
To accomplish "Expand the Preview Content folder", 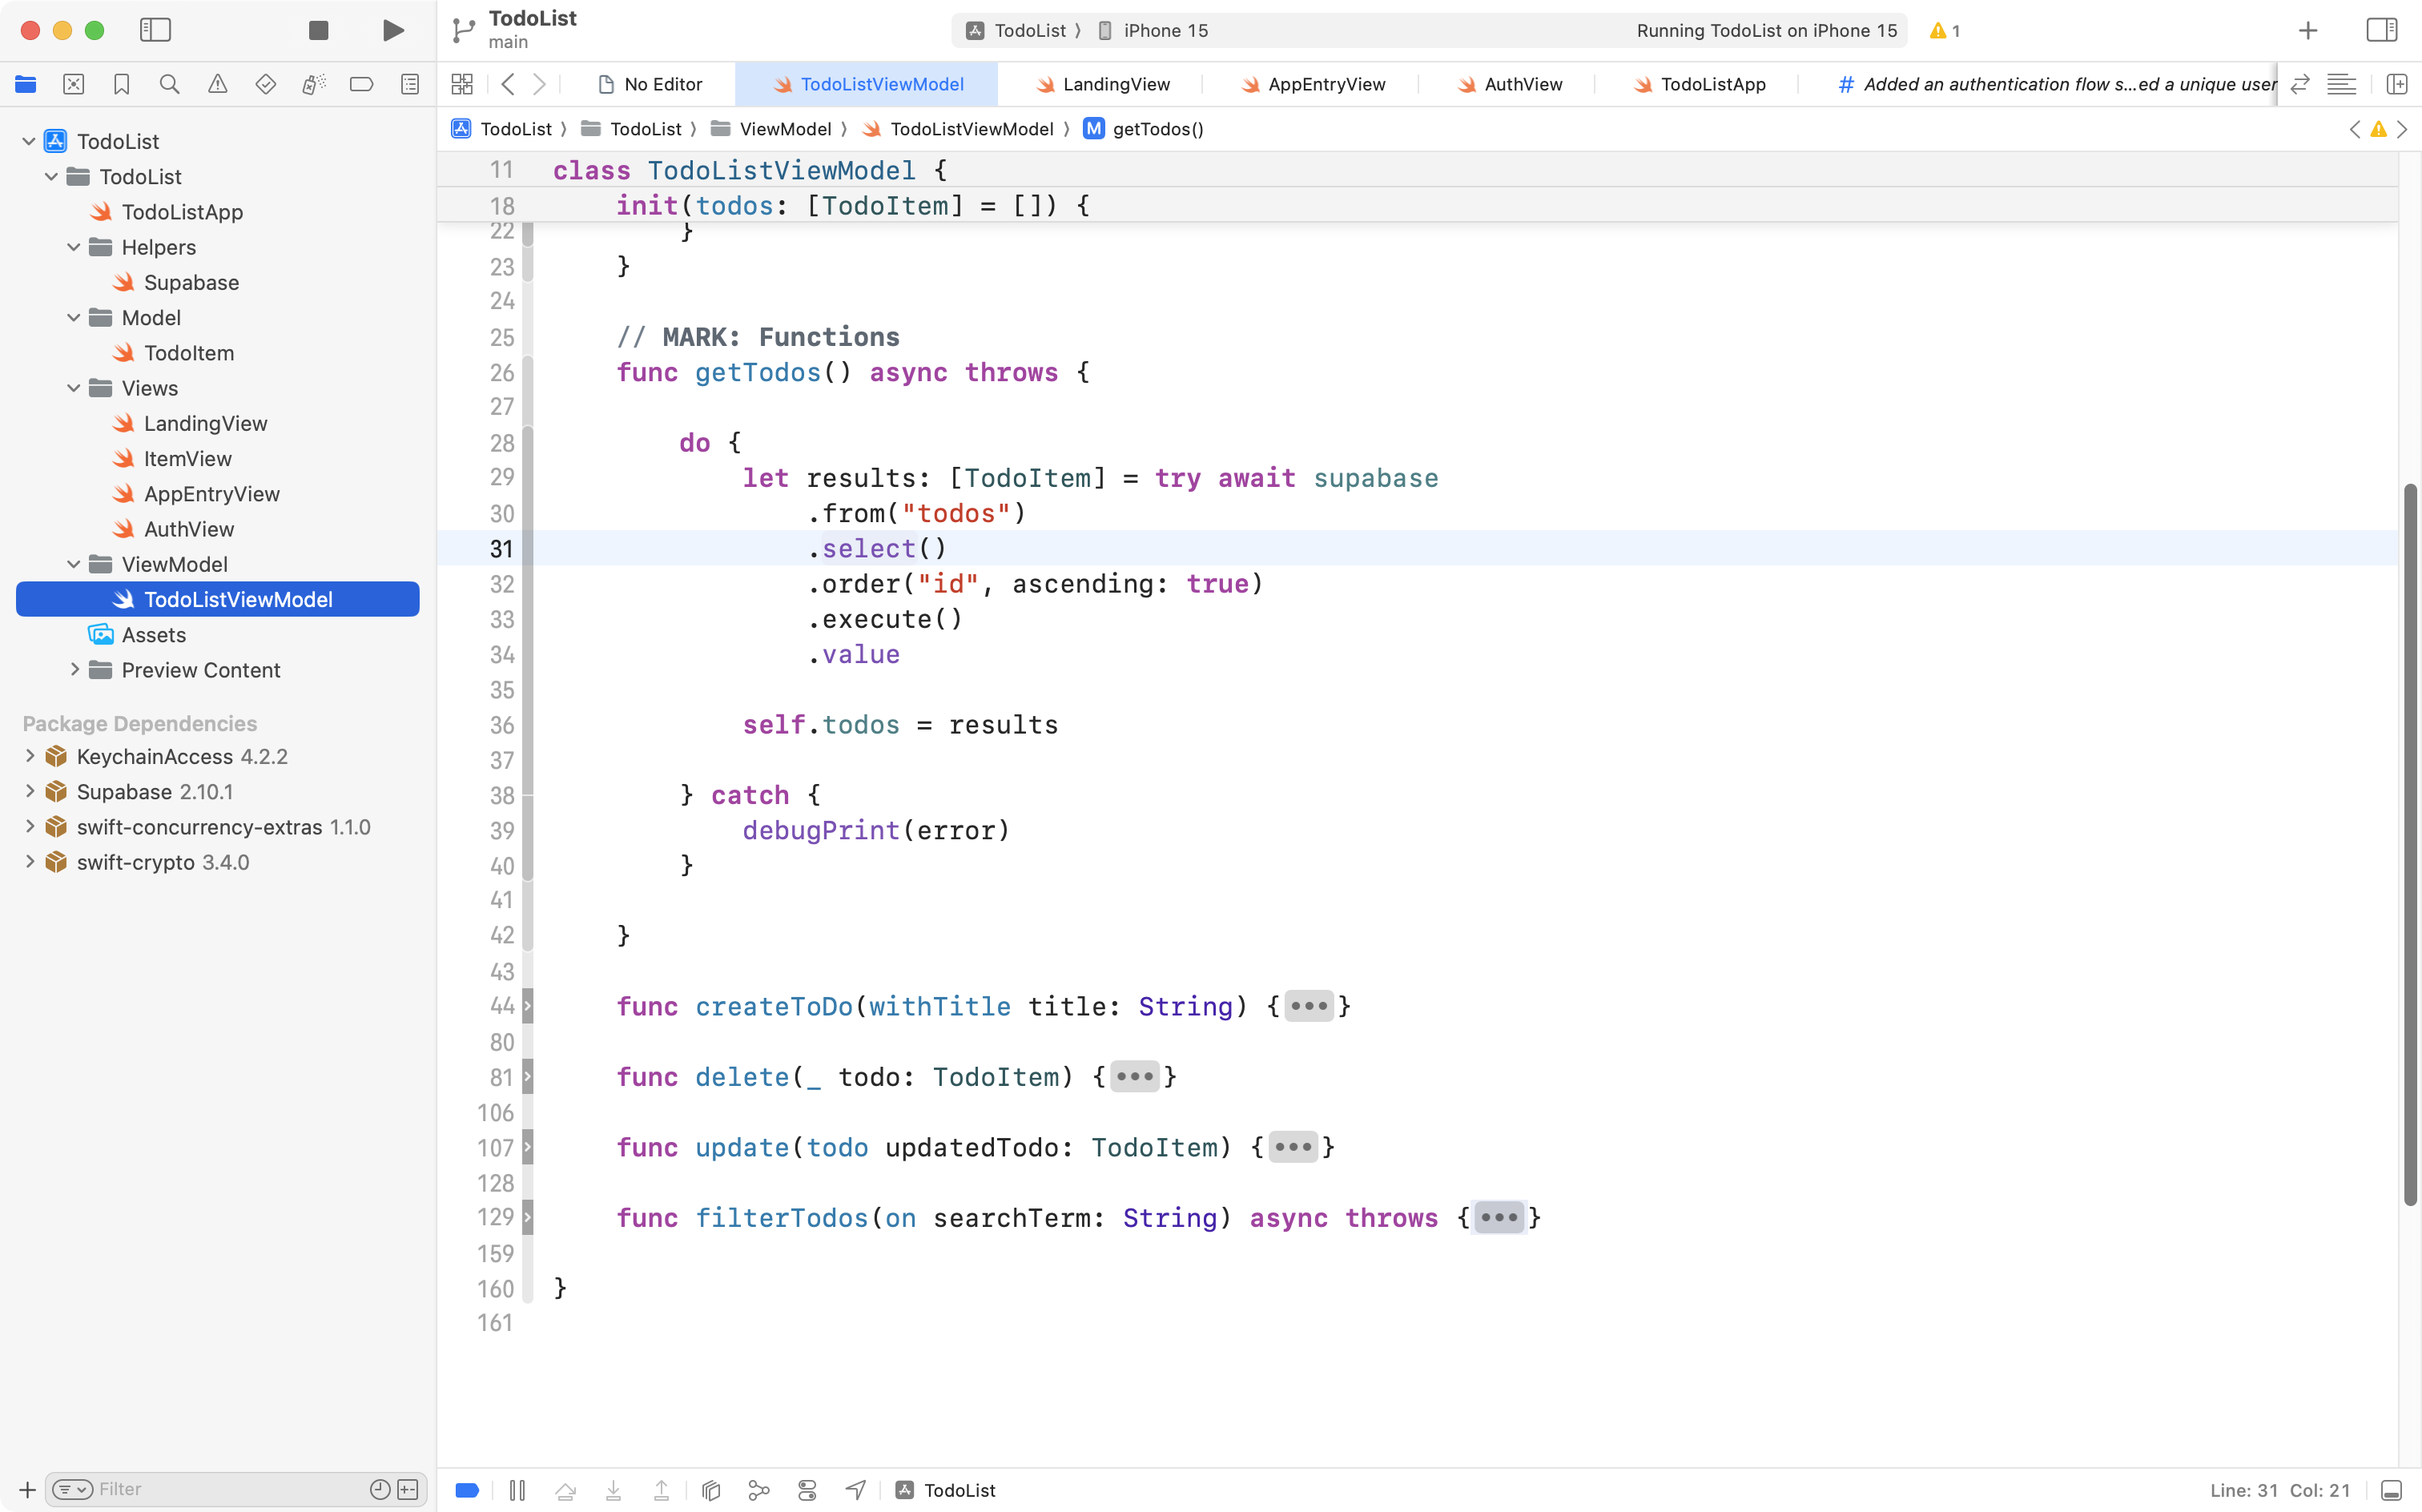I will click(75, 670).
